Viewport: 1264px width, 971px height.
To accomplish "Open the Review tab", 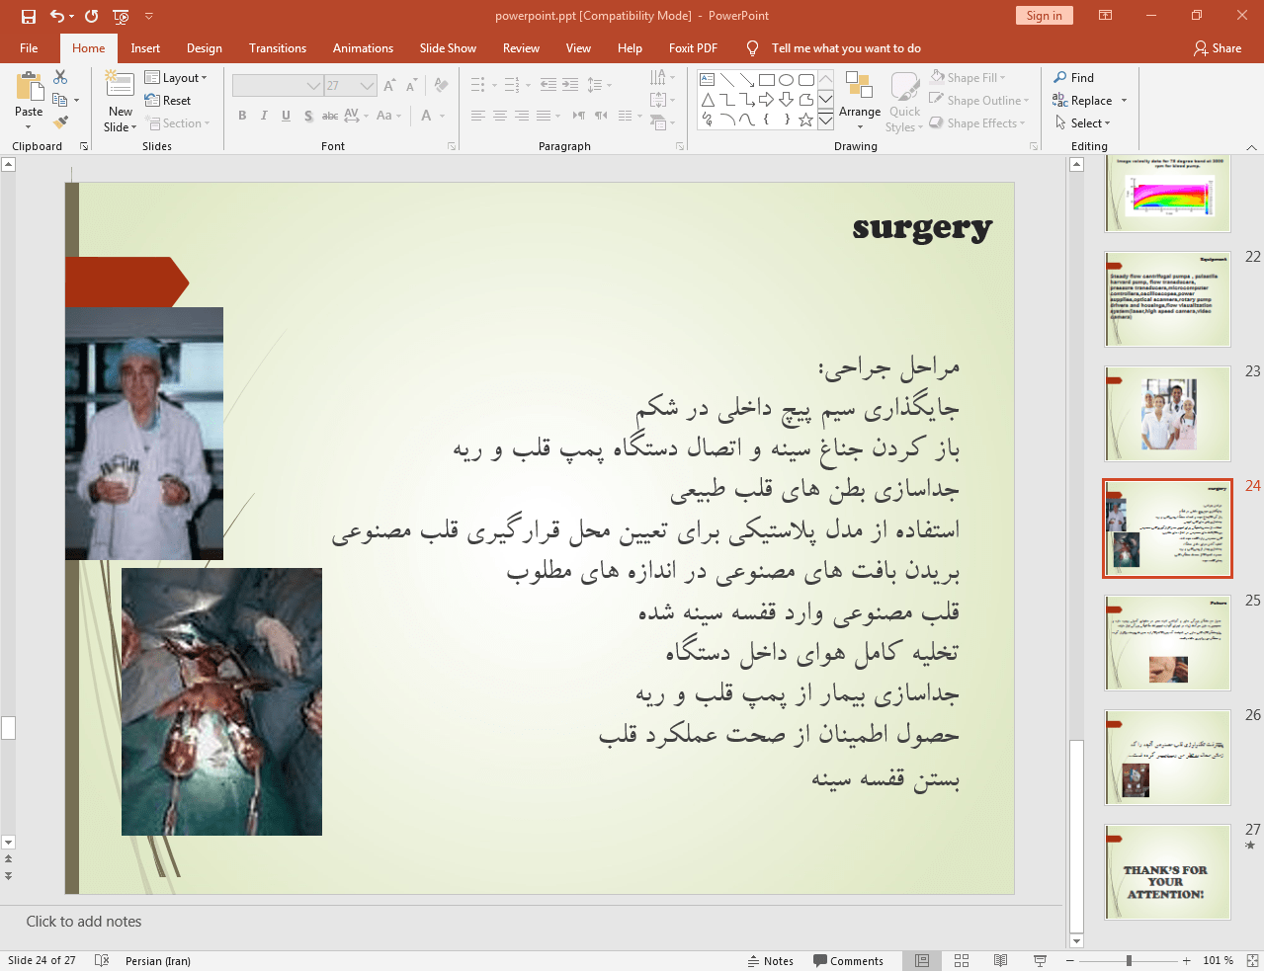I will coord(521,48).
